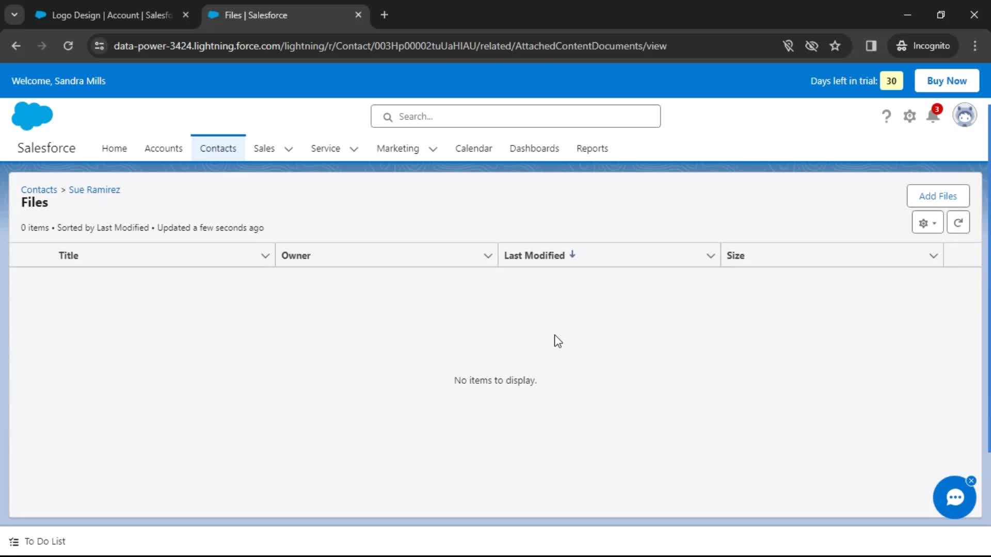Screen dimensions: 991x557
Task: Open the chat bubble widget
Action: (x=954, y=497)
